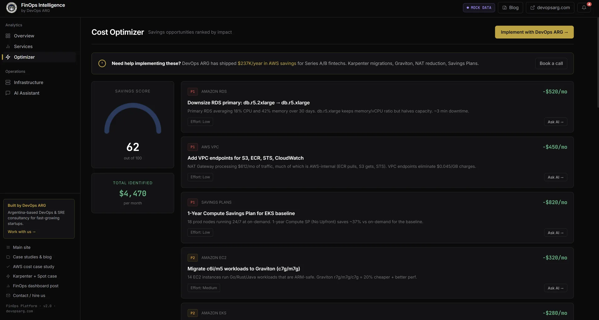The width and height of the screenshot is (599, 320).
Task: Click the -$520/mo savings amount
Action: pyautogui.click(x=555, y=92)
